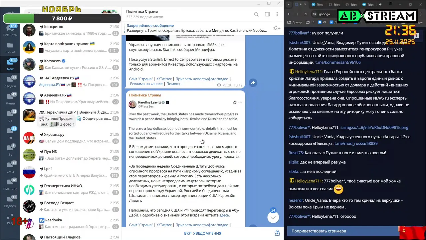Open ЧАТ Авдеевка.РУ group chat
Screen dimensions: 426x240
pyautogui.click(x=71, y=81)
